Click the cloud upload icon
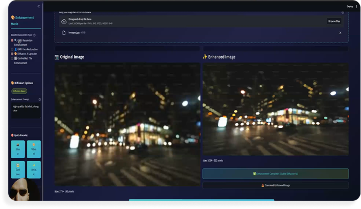The image size is (361, 209). coord(64,21)
